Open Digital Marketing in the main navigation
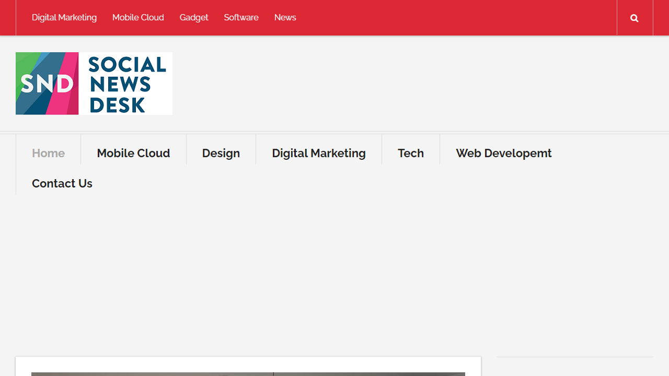The image size is (669, 376). pos(319,153)
